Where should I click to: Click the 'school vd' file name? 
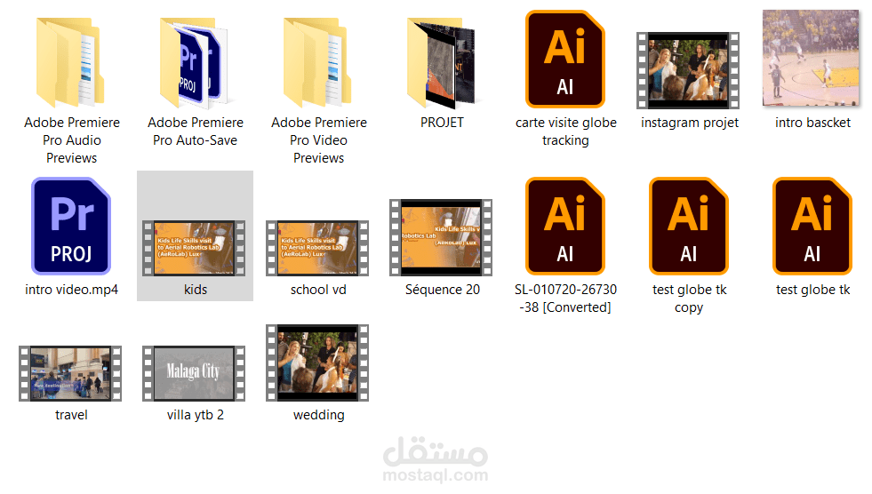point(318,290)
